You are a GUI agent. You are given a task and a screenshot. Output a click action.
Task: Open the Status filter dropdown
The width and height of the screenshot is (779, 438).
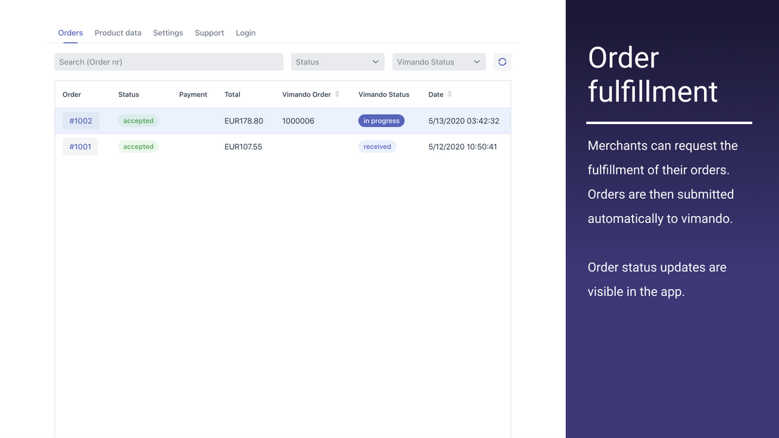coord(338,61)
